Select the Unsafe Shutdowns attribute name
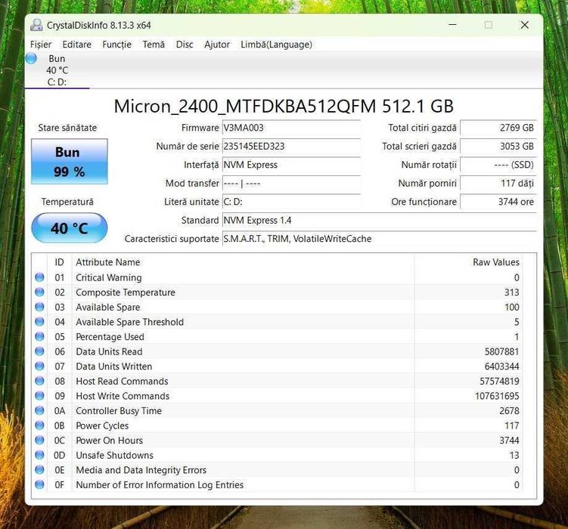568x529 pixels. (x=114, y=455)
